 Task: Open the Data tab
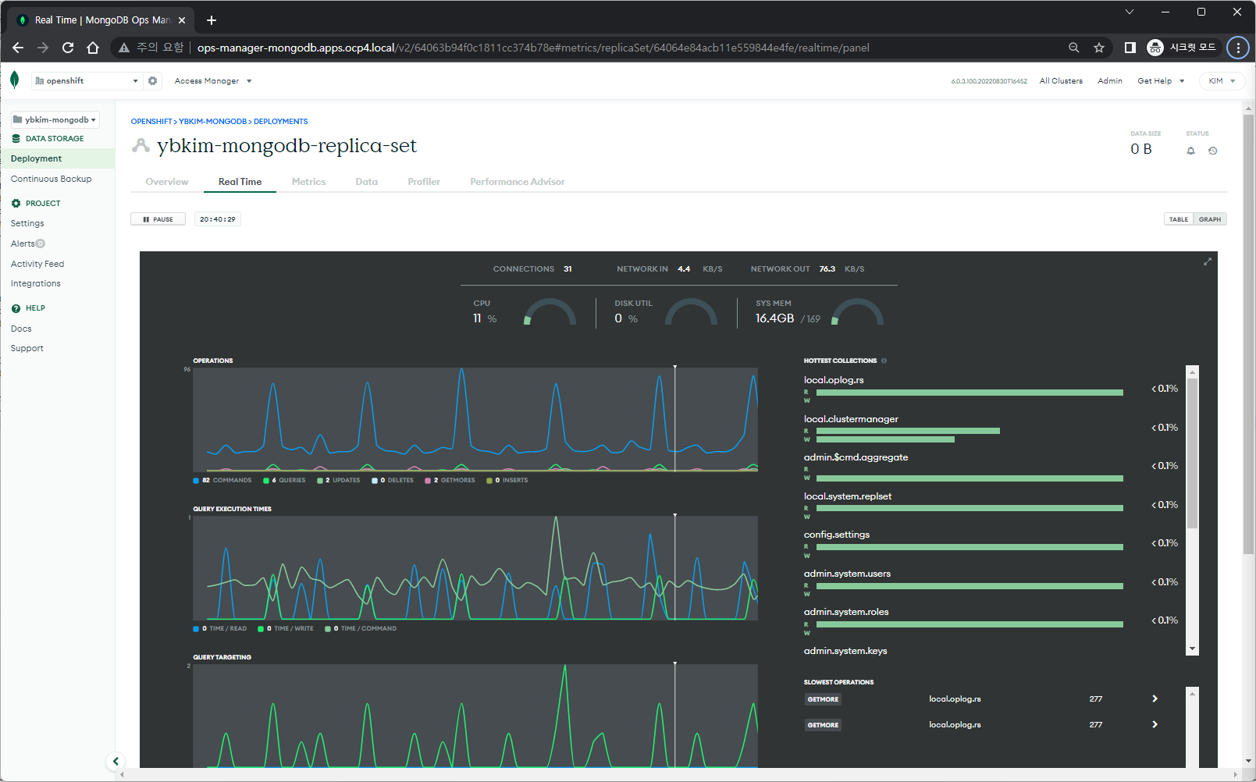(x=367, y=182)
